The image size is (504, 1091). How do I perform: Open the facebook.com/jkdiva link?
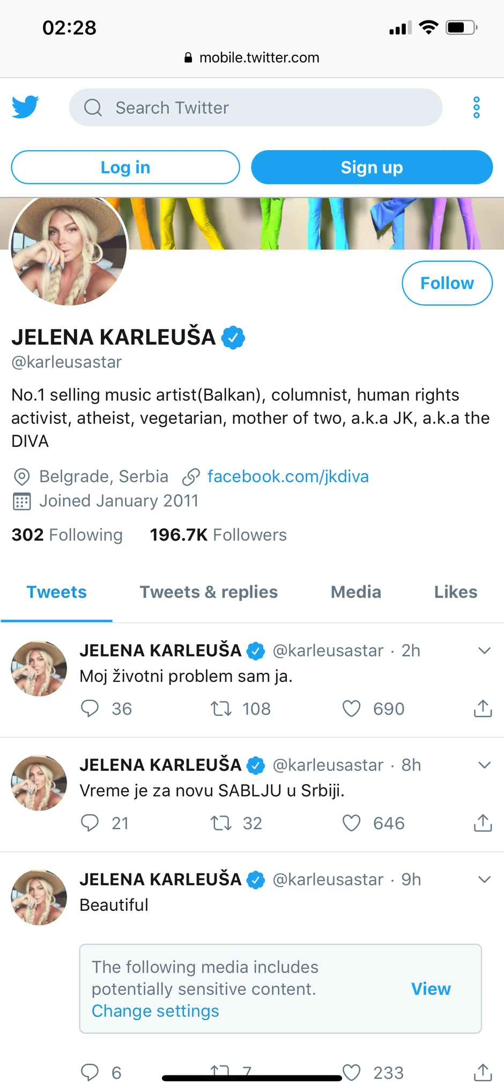[x=288, y=476]
